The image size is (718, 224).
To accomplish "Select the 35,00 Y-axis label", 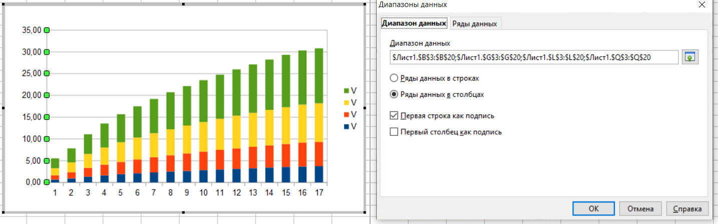I will coord(32,30).
